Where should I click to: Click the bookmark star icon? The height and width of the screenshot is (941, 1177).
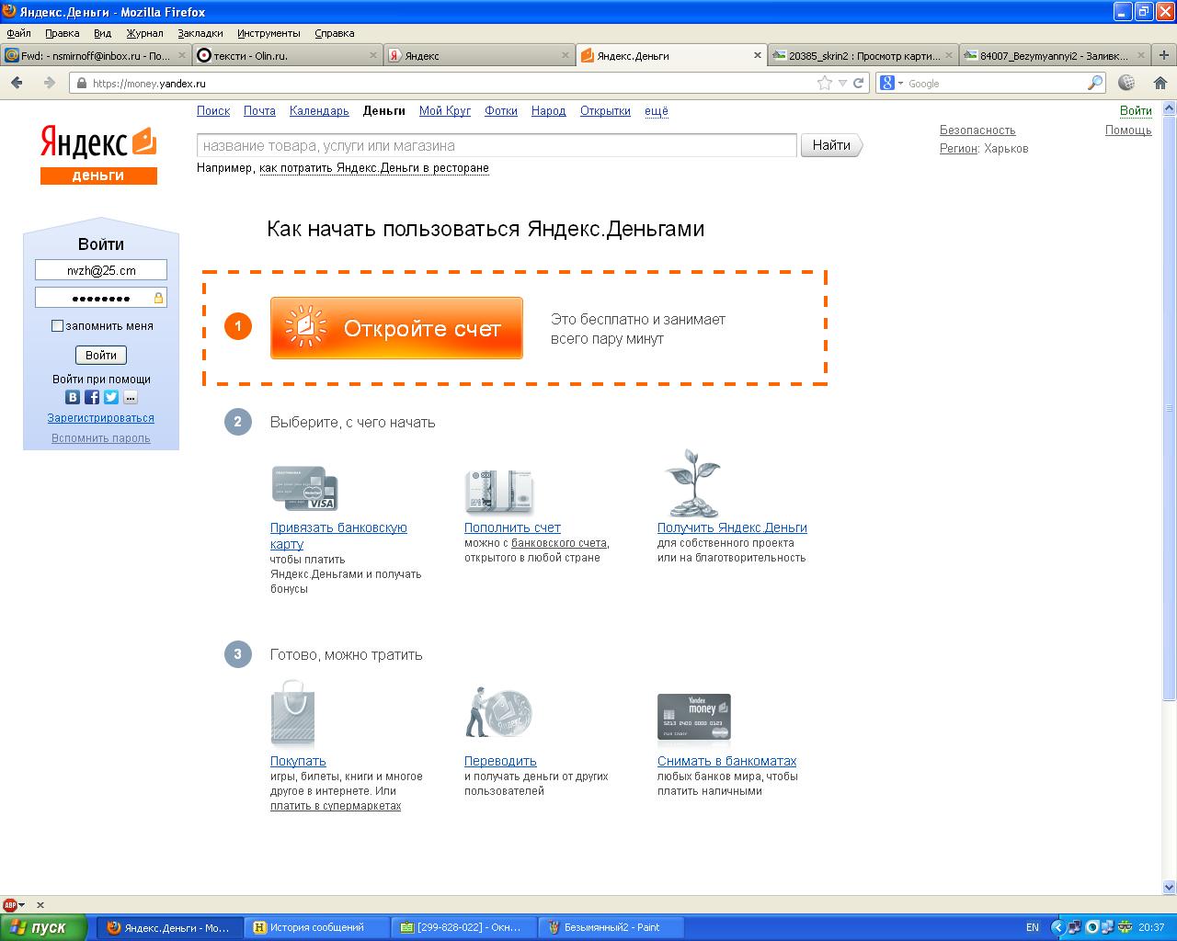(x=825, y=83)
